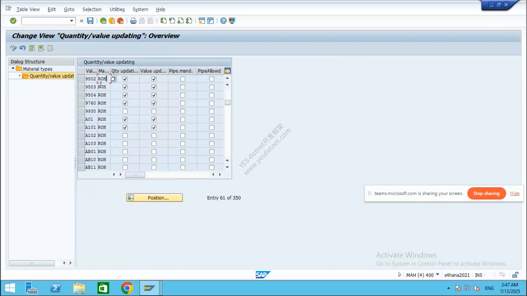Screen dimensions: 527x296
Task: Click the Position... button
Action: point(154,198)
